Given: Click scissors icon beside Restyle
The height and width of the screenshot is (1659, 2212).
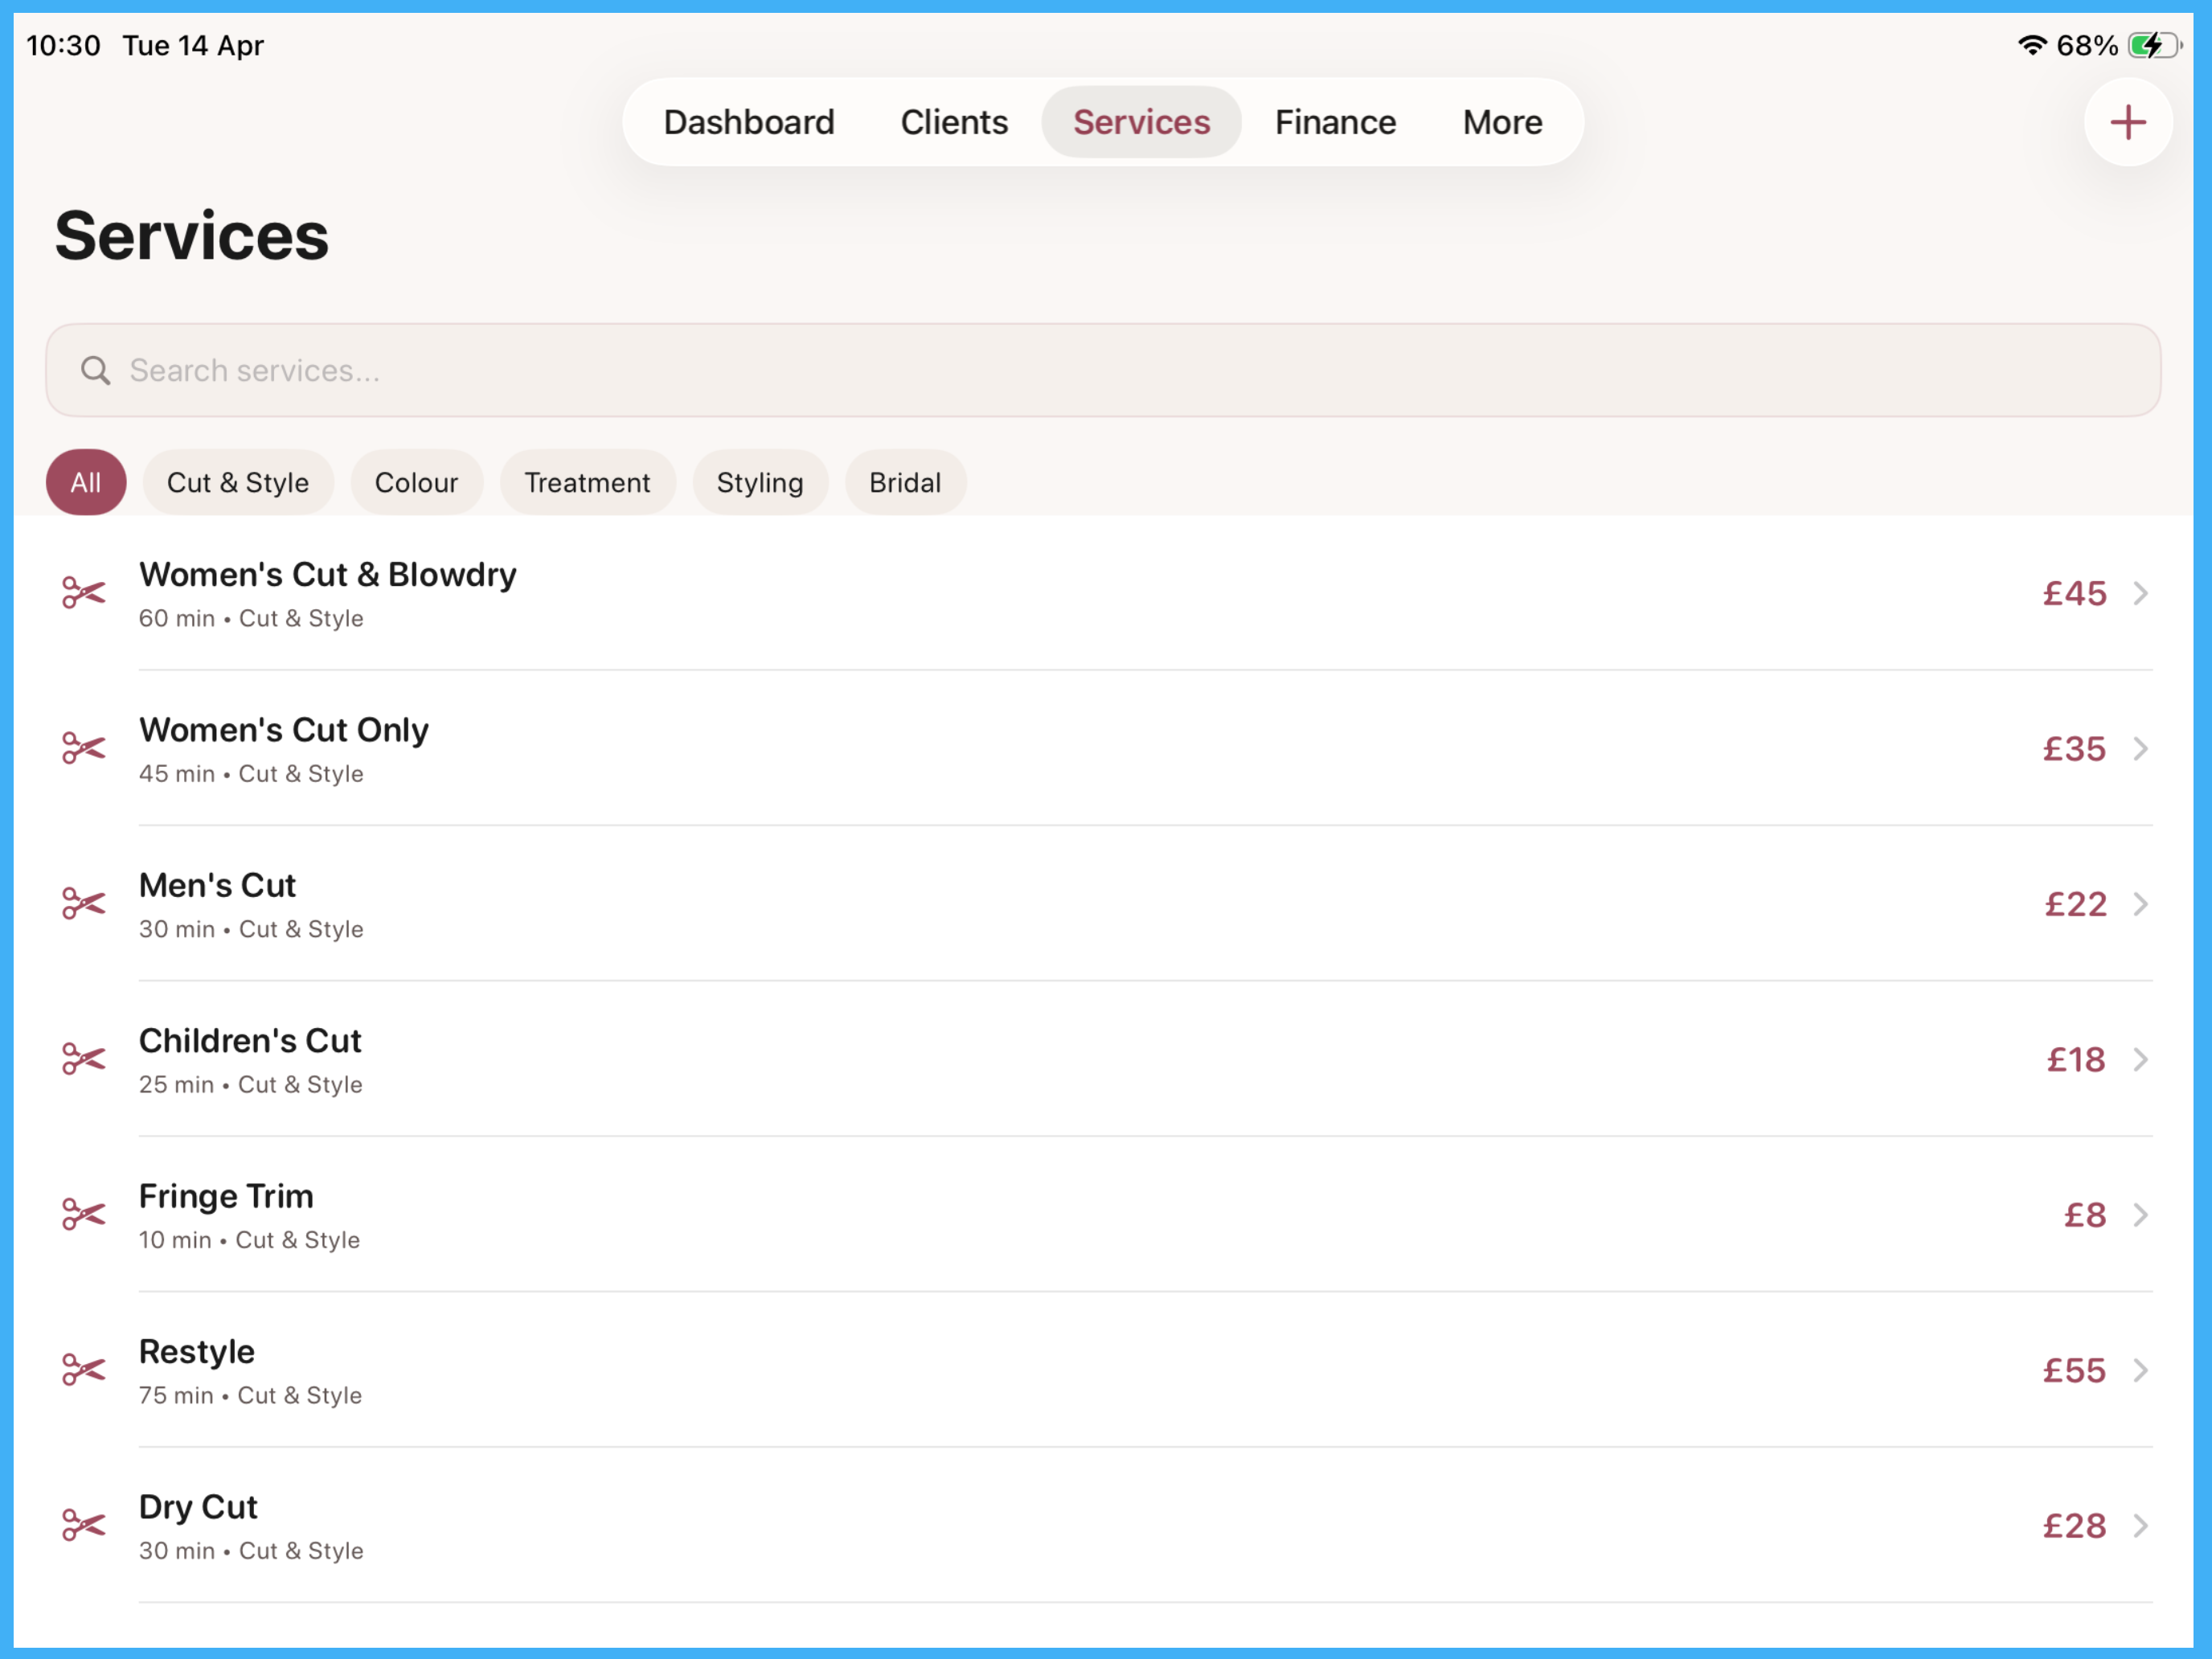Looking at the screenshot, I should coord(84,1370).
